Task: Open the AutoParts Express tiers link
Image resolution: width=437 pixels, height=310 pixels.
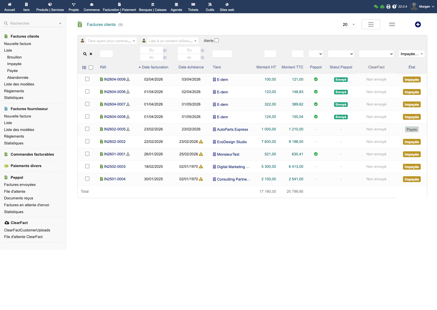Action: (232, 129)
